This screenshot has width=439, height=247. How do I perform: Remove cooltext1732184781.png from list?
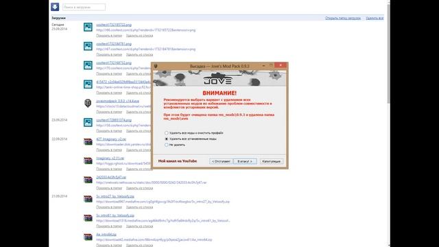[139, 55]
